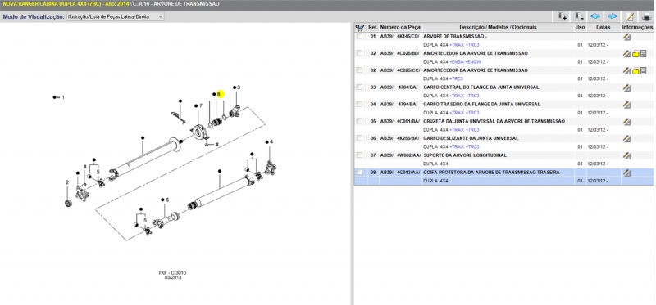The height and width of the screenshot is (305, 656).
Task: Click the zoom-out page minus icon
Action: [579, 16]
